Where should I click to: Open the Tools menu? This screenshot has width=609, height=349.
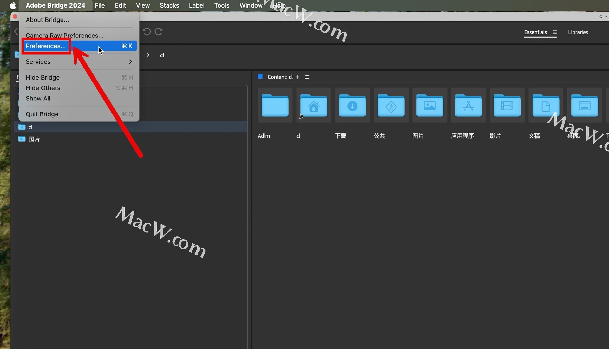[x=222, y=5]
